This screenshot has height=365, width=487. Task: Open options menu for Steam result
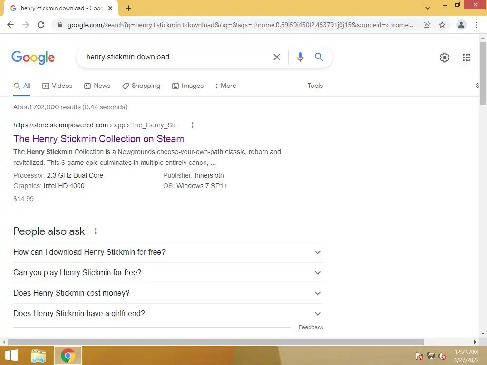tap(193, 125)
